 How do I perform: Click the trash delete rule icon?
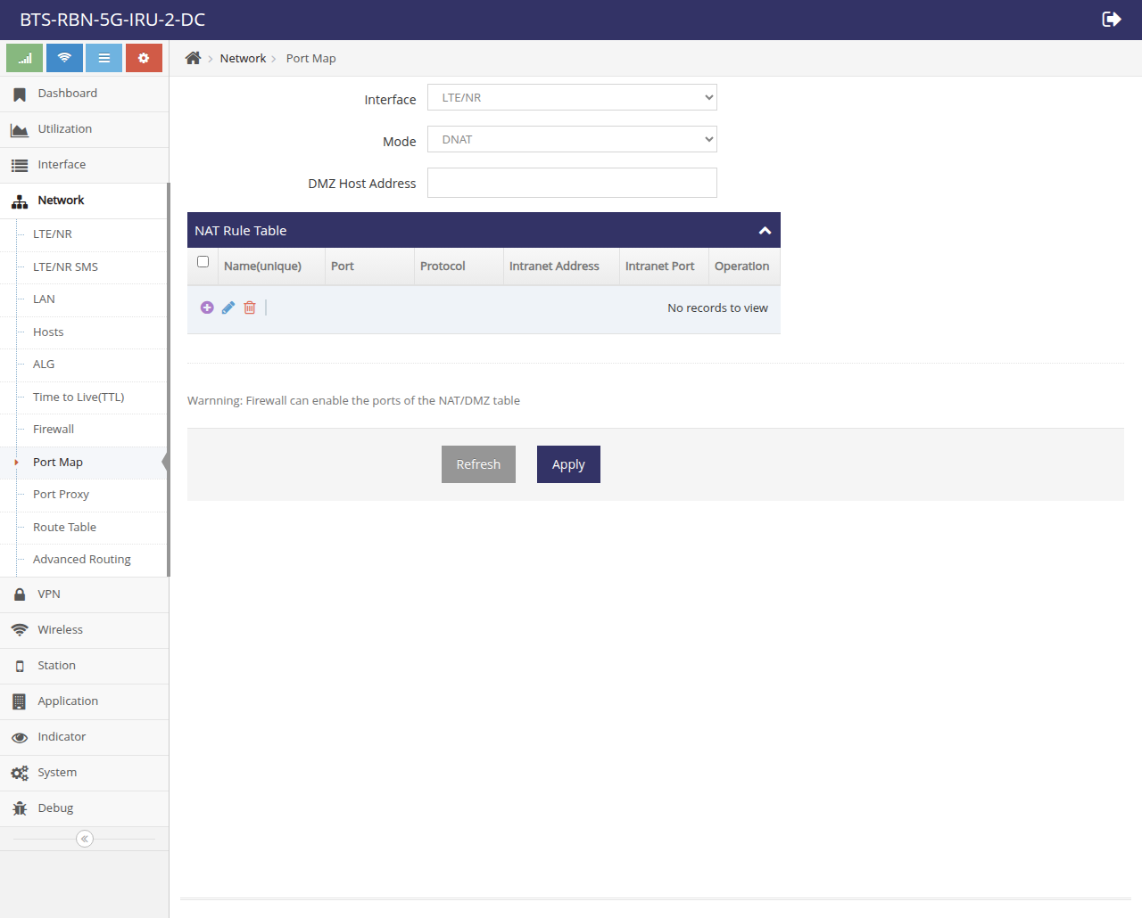(250, 307)
